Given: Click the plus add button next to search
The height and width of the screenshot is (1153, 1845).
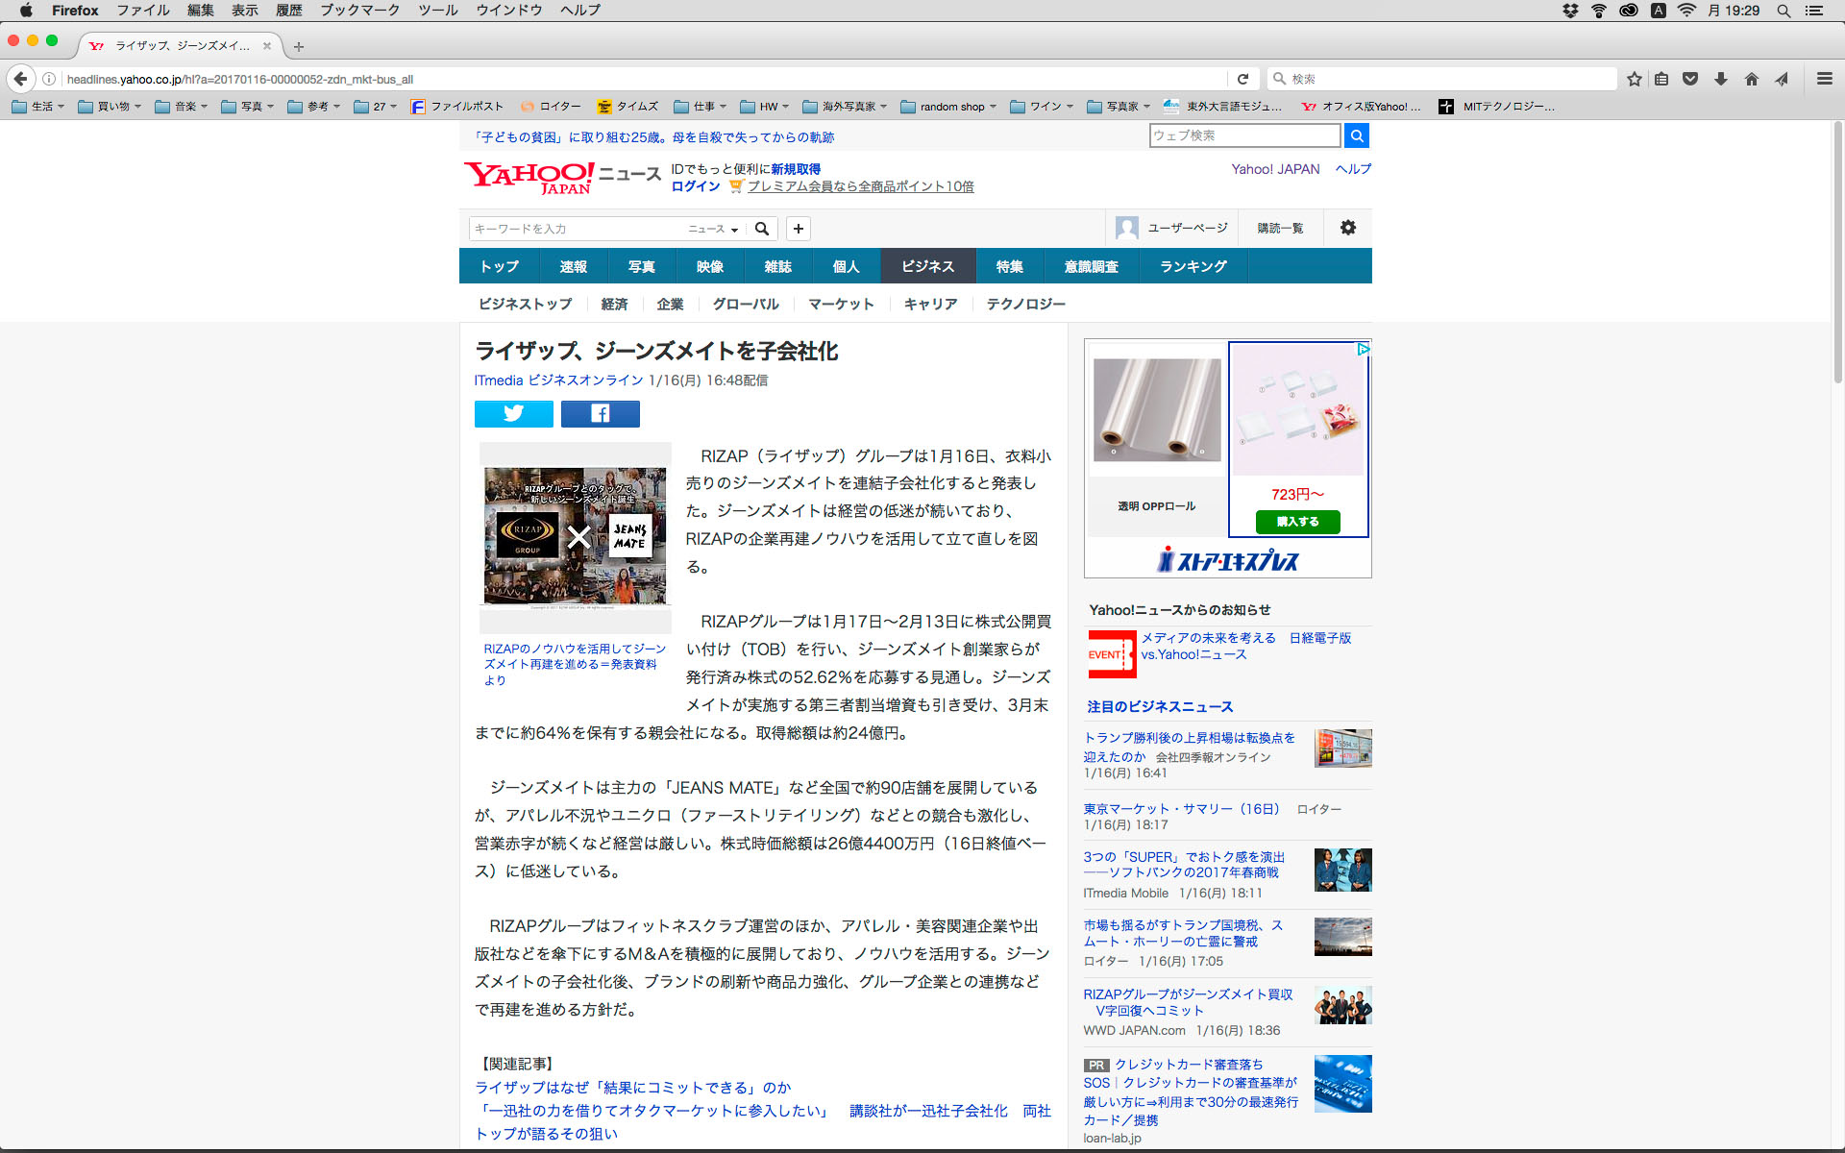Looking at the screenshot, I should click(798, 229).
